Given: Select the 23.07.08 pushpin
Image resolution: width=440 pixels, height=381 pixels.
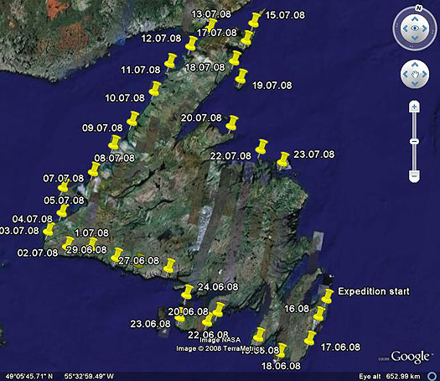Looking at the screenshot, I should (x=283, y=160).
